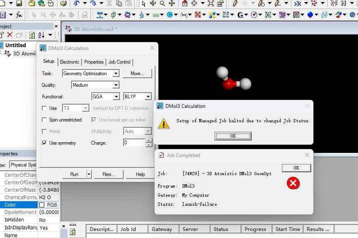Uncheck the Use symmetry checkbox

coord(44,143)
